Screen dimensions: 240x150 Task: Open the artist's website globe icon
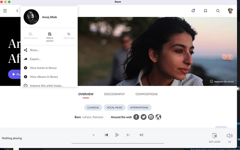[158, 117]
